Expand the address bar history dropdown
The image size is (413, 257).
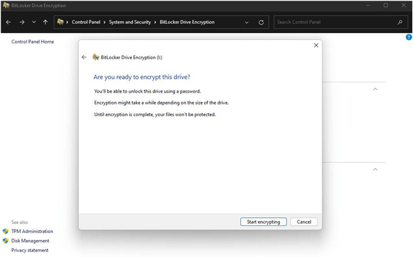[x=246, y=23]
